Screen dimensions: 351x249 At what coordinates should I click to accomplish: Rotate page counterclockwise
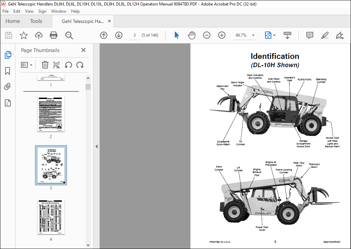point(68,65)
